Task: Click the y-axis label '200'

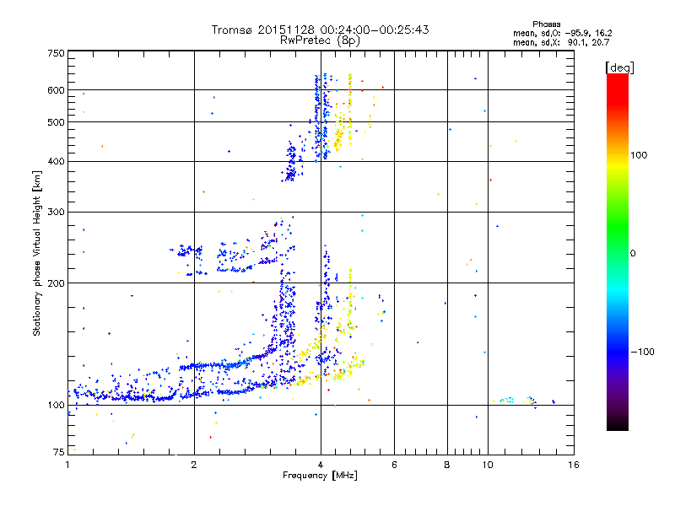Action: 56,283
